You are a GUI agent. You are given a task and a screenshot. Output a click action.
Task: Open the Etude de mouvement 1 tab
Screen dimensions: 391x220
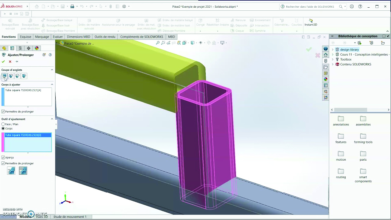[70, 217]
